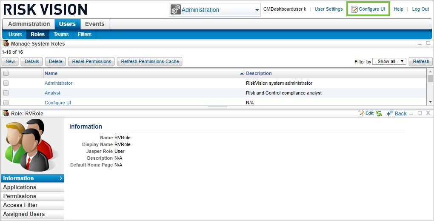This screenshot has height=221, width=434.
Task: Click the Back arrow icon
Action: 390,114
